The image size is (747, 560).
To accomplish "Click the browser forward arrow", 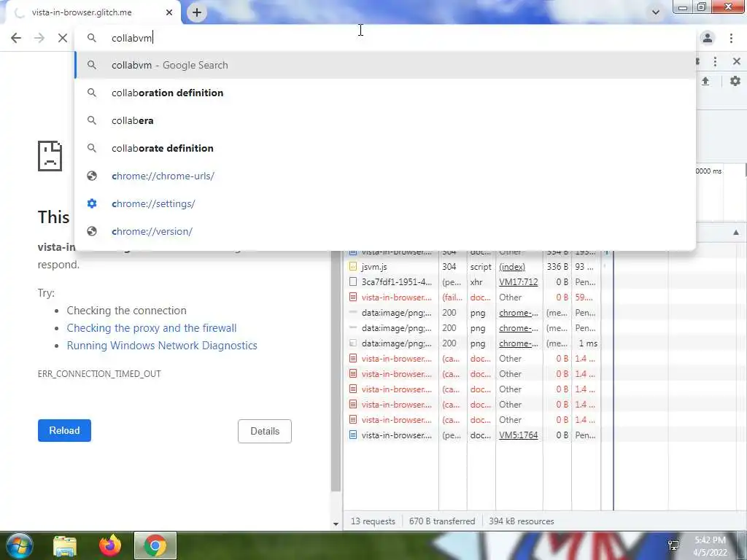I will (39, 38).
